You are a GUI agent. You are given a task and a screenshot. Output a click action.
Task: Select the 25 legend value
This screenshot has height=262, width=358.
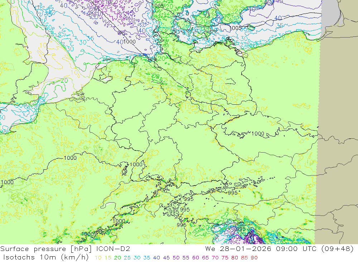(127, 258)
